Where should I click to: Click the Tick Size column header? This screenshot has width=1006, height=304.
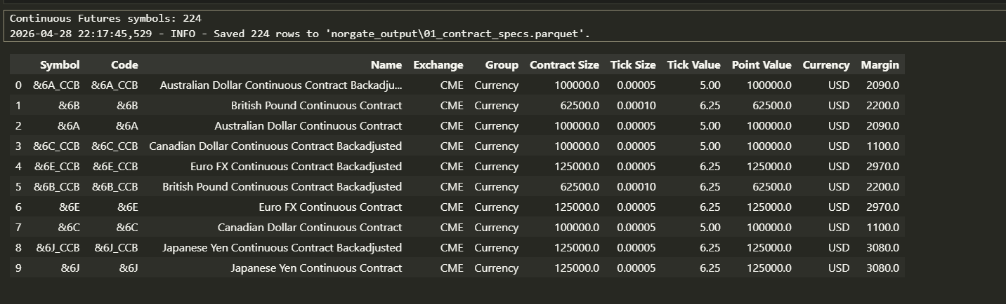(633, 65)
